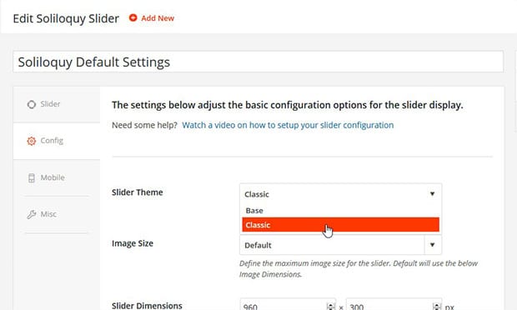Click the Mobile phone icon

click(32, 177)
